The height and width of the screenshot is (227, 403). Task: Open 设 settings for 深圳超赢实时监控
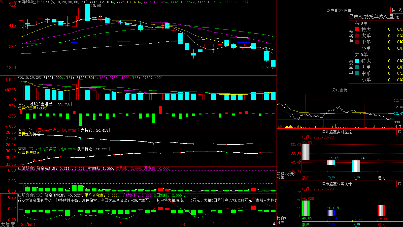tap(399, 132)
